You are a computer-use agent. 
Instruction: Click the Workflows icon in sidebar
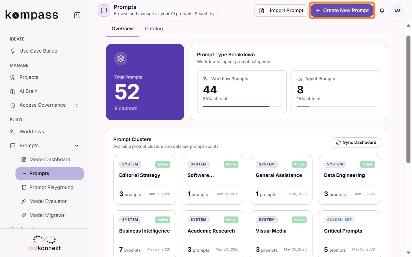(13, 132)
